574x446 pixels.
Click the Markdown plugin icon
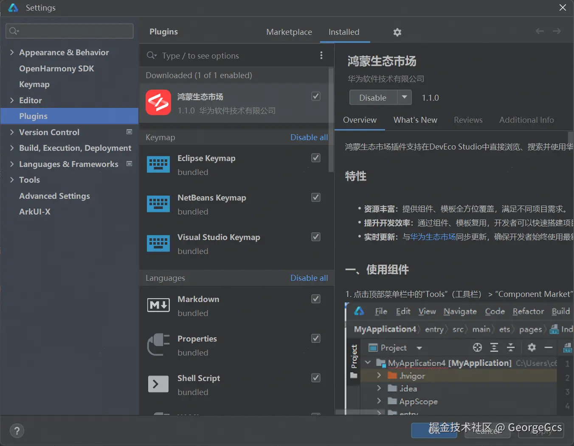158,305
